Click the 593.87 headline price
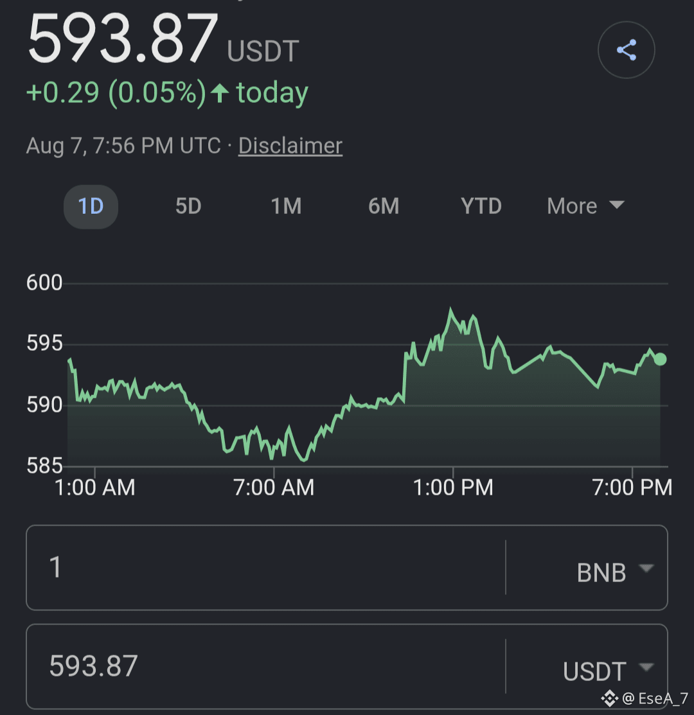 point(122,39)
